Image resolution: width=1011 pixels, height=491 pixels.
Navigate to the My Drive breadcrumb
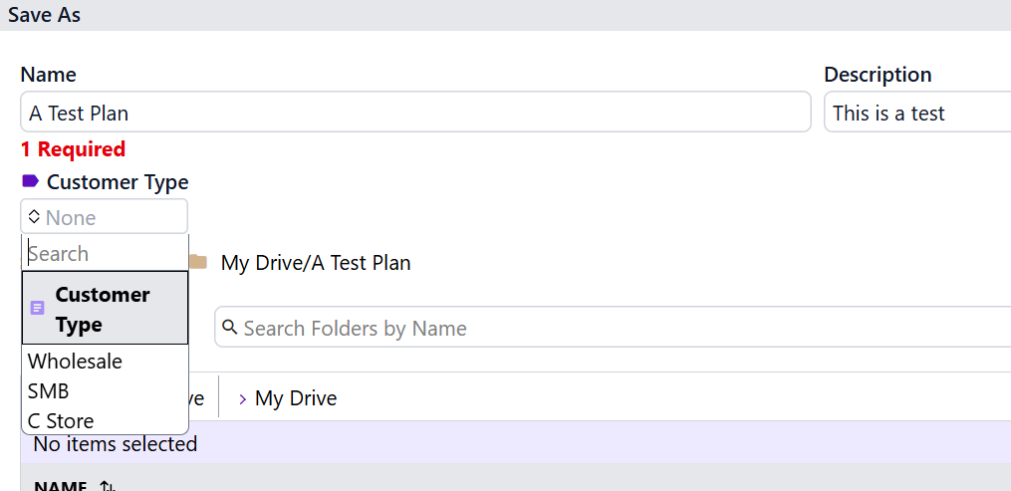pyautogui.click(x=296, y=398)
